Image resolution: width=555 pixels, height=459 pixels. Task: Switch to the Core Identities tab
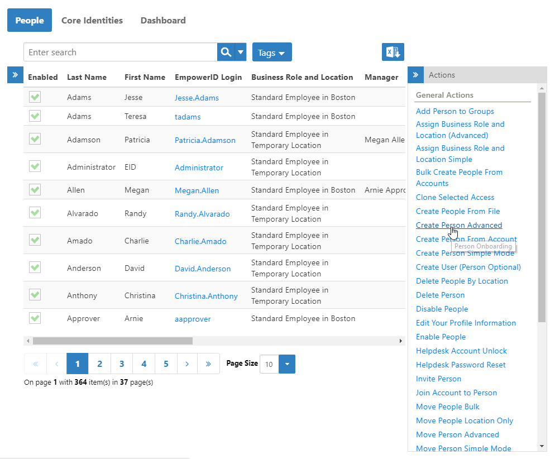point(92,20)
